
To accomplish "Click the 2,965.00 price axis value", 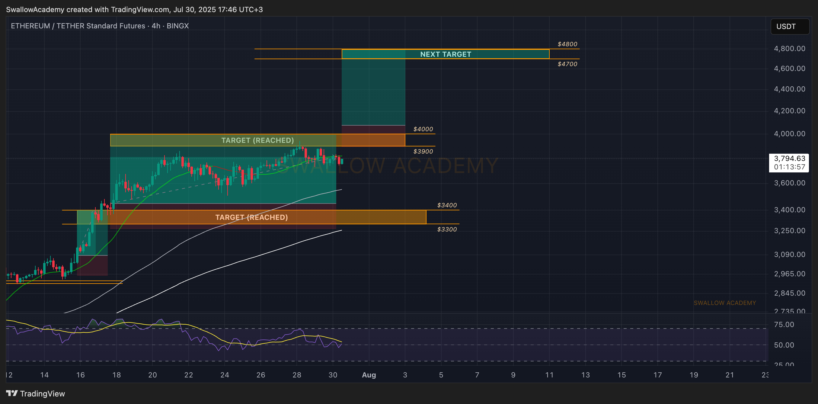I will pos(789,274).
